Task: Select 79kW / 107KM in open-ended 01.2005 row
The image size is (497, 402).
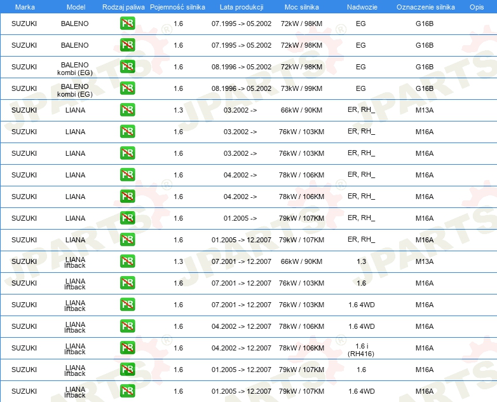Action: pos(301,218)
